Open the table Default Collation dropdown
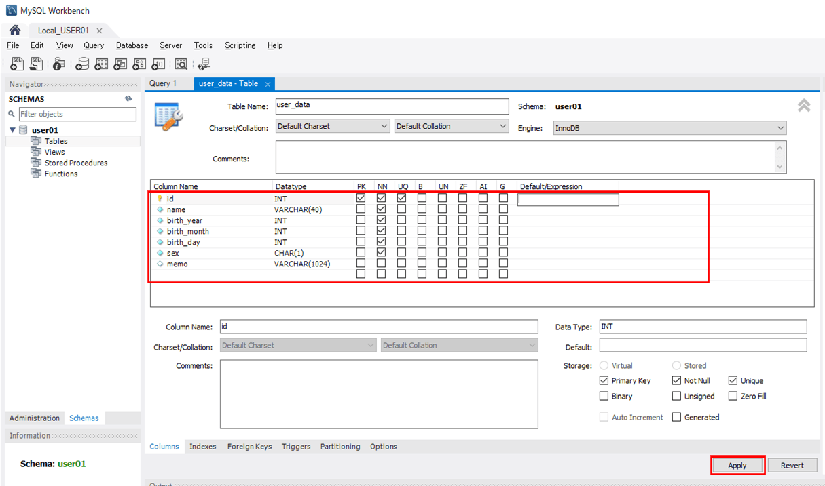Screen dimensions: 825x486 (451, 126)
